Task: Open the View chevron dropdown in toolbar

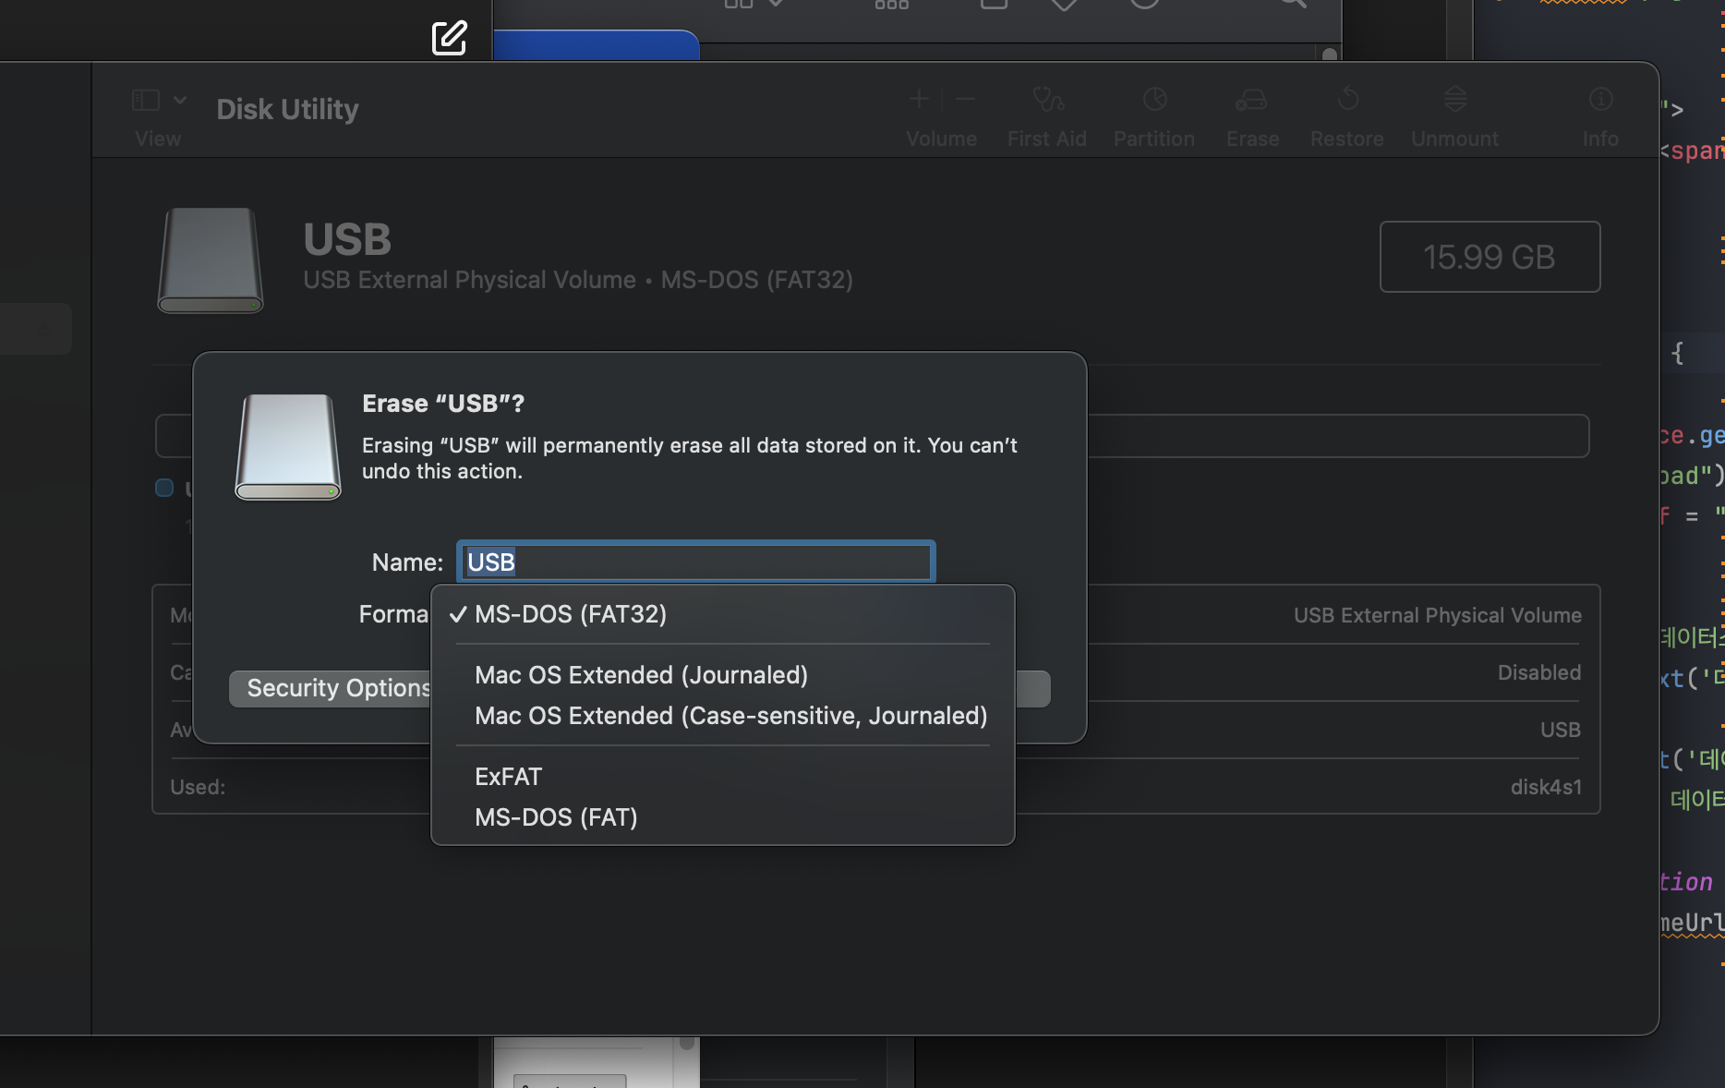Action: [x=180, y=100]
